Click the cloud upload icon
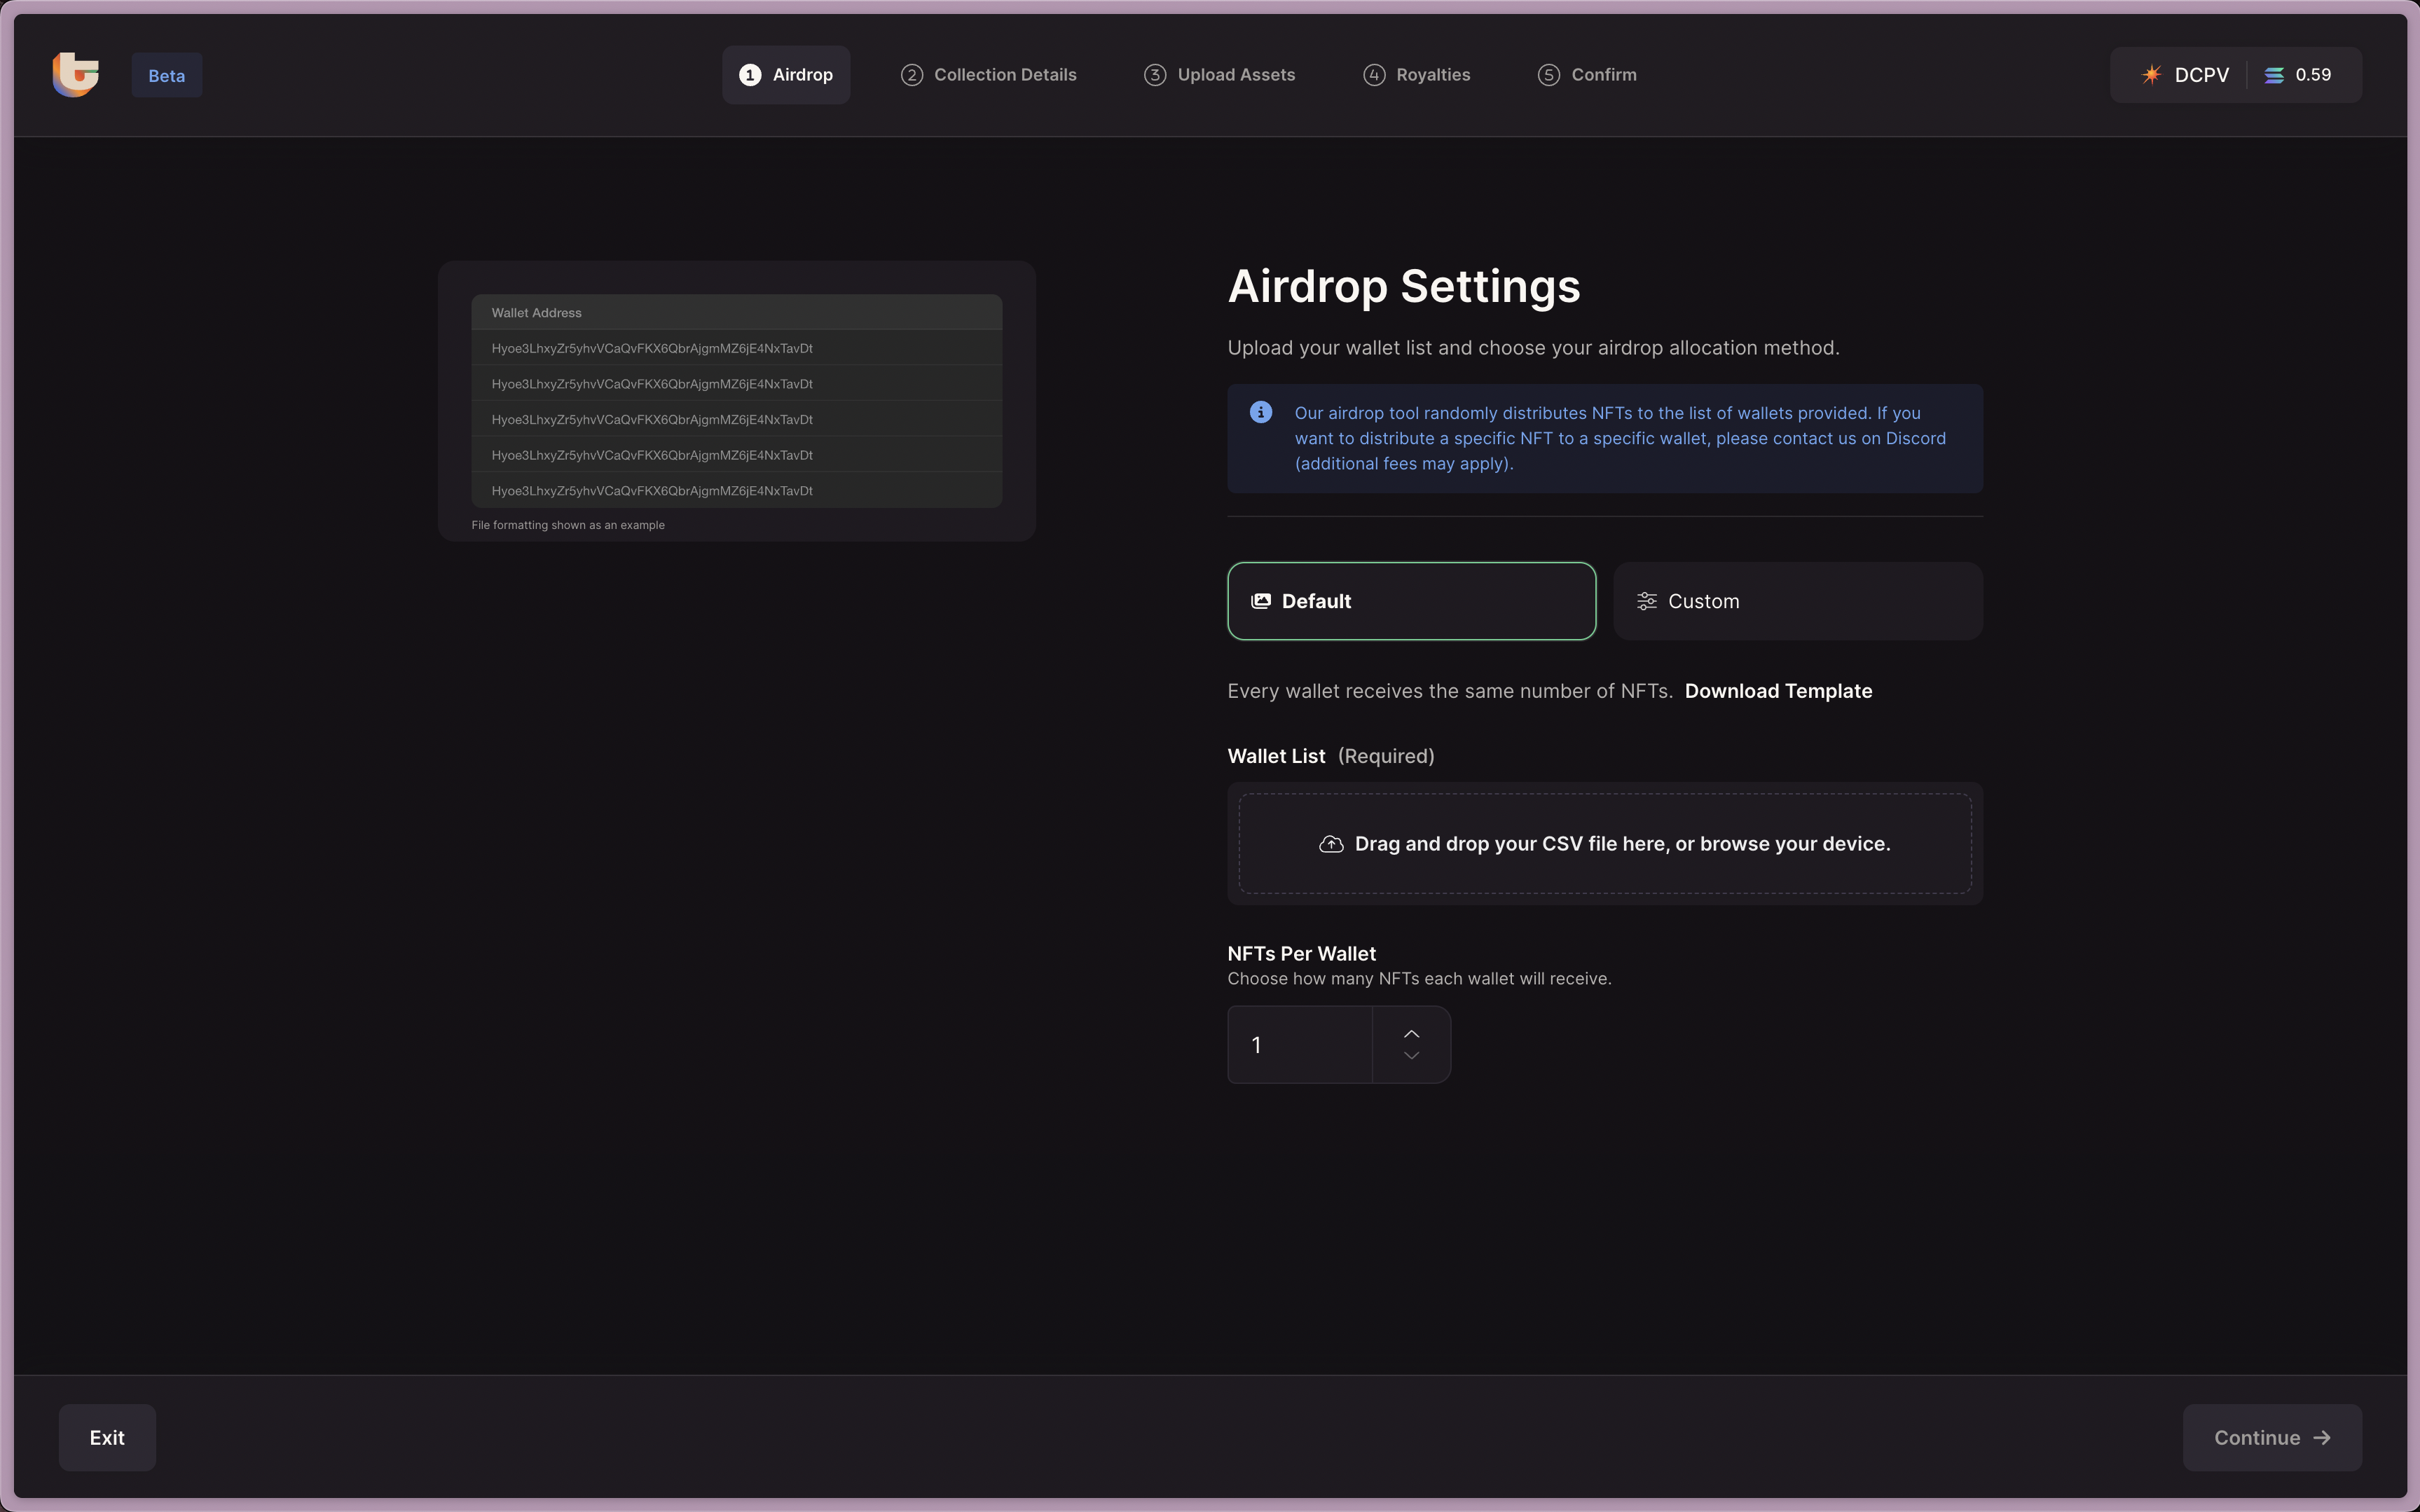This screenshot has height=1512, width=2420. pyautogui.click(x=1331, y=844)
